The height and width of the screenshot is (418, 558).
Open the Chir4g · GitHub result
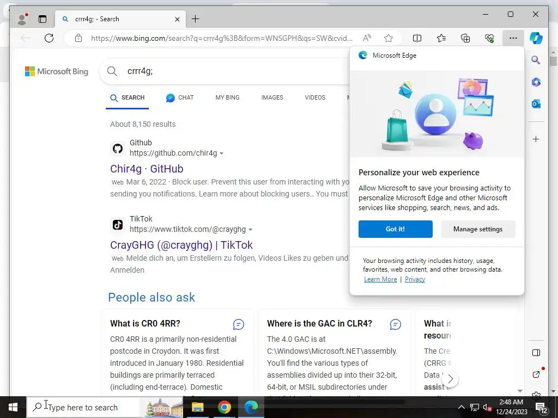point(147,169)
